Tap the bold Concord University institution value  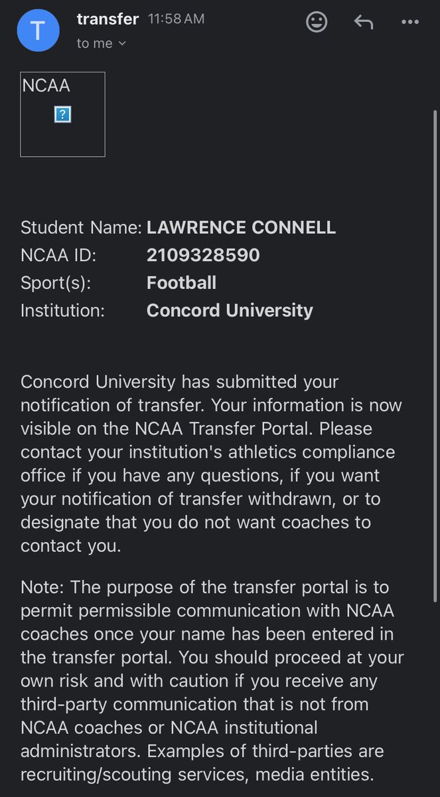[230, 310]
